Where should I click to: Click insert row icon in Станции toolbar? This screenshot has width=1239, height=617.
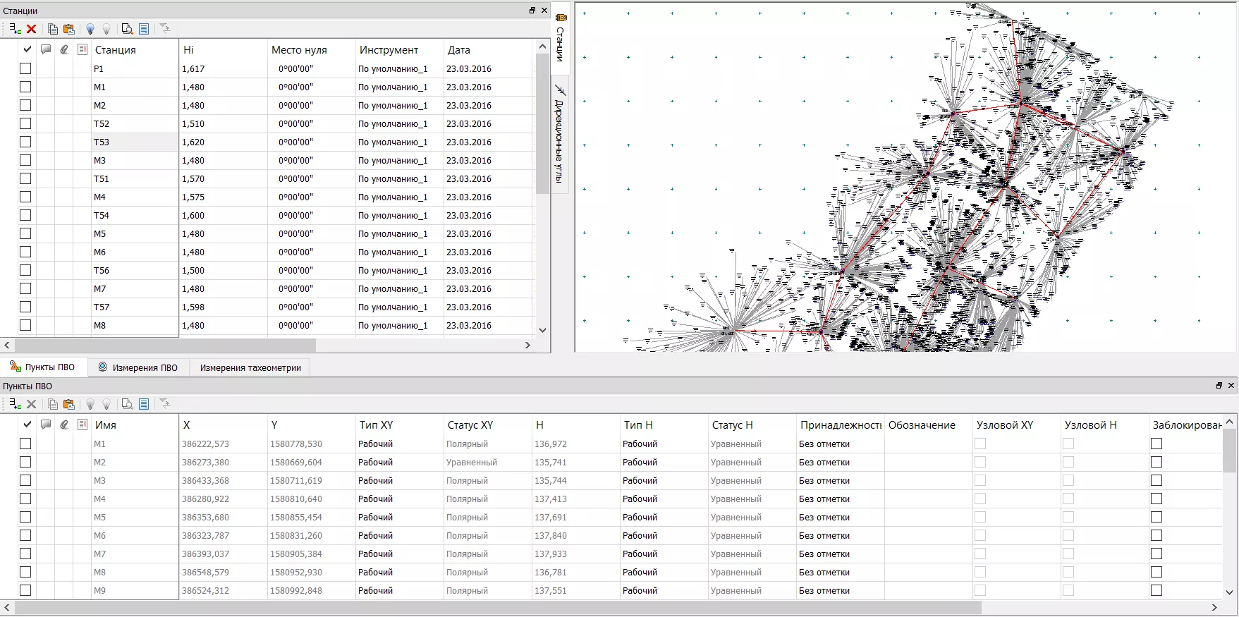15,29
